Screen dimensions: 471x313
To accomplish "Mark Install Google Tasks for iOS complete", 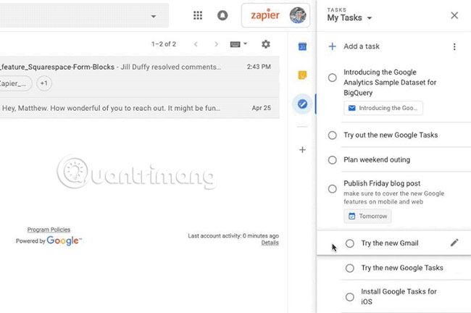I will 350,297.
